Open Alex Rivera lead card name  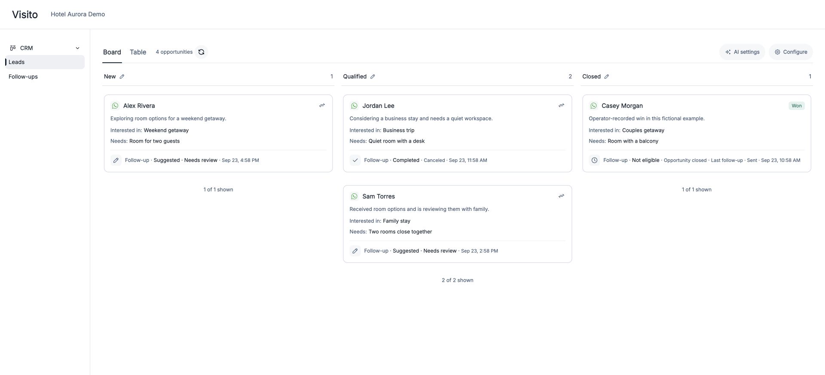(139, 106)
